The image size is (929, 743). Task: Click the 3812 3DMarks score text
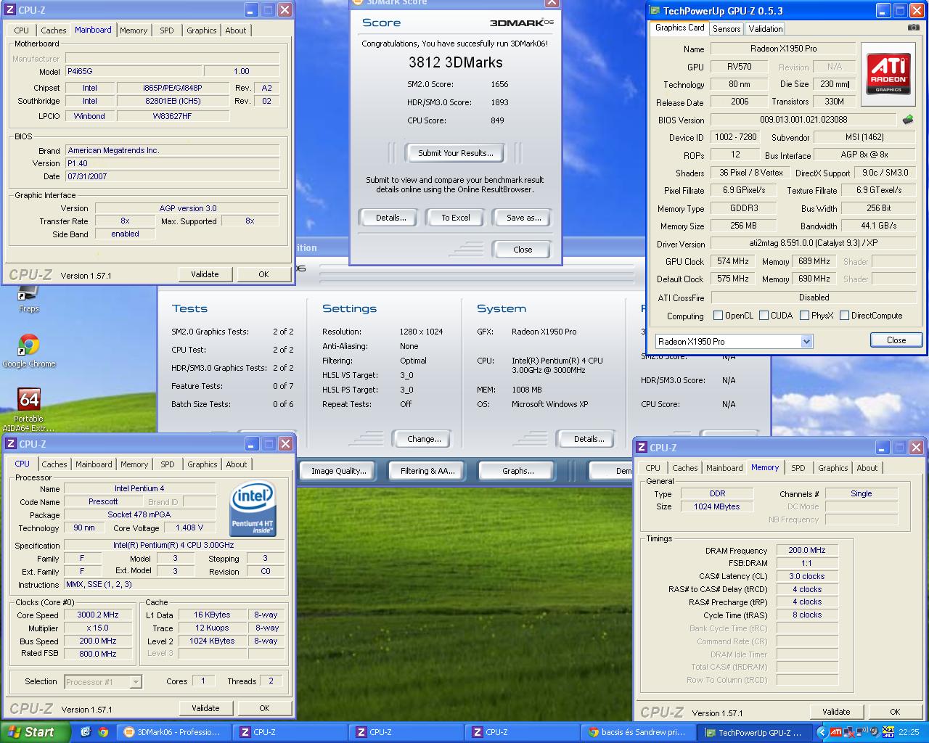click(x=455, y=62)
